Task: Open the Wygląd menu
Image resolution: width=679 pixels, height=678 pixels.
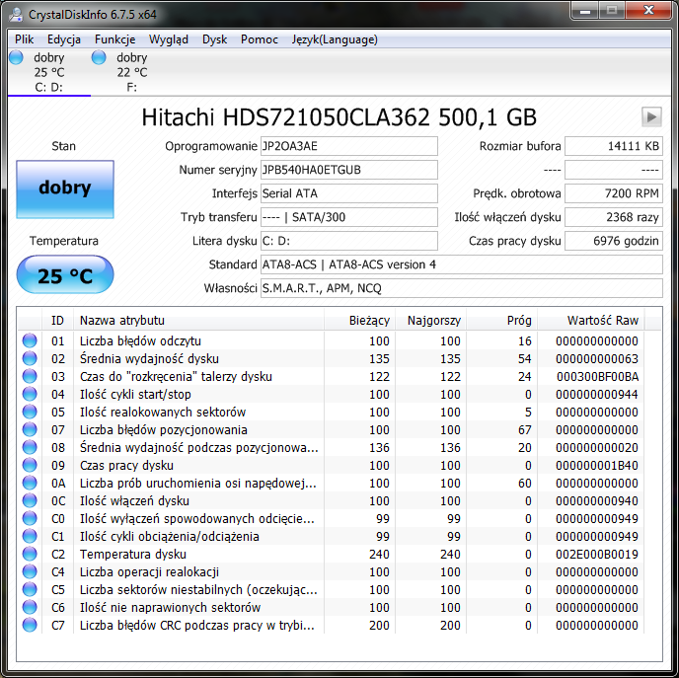Action: (x=169, y=39)
